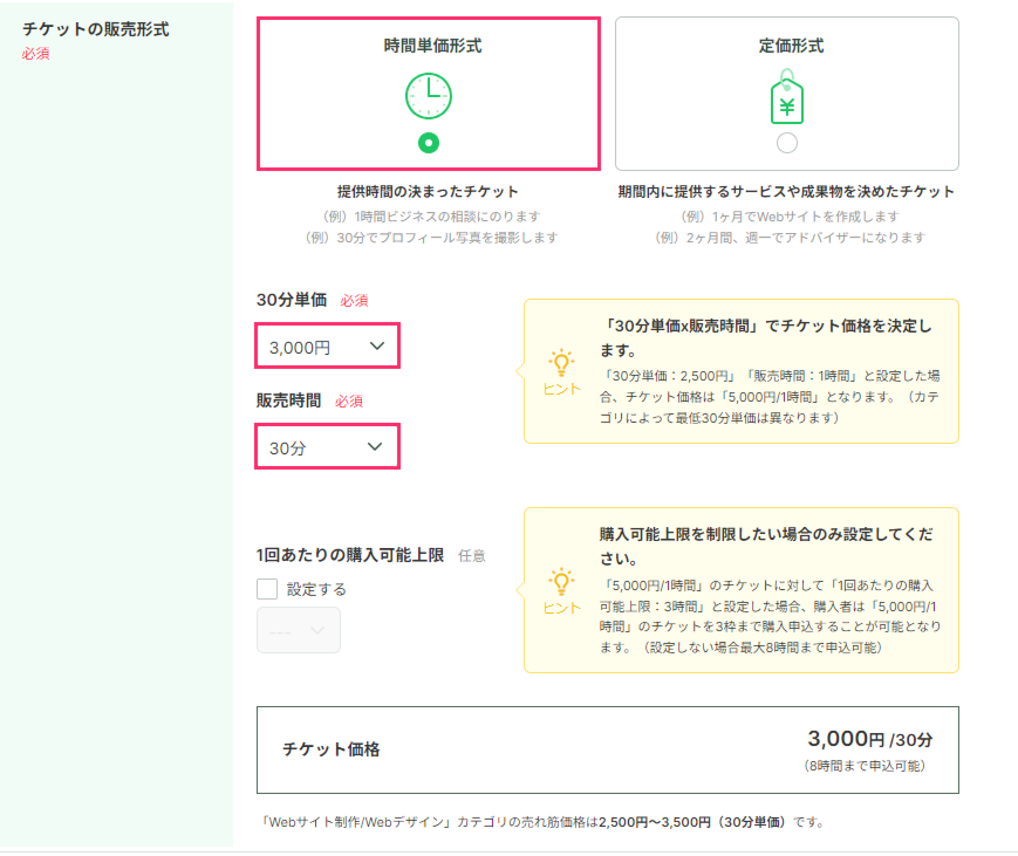This screenshot has height=856, width=1018.
Task: Click chevron on disabled purchase limit dropdown
Action: point(317,630)
